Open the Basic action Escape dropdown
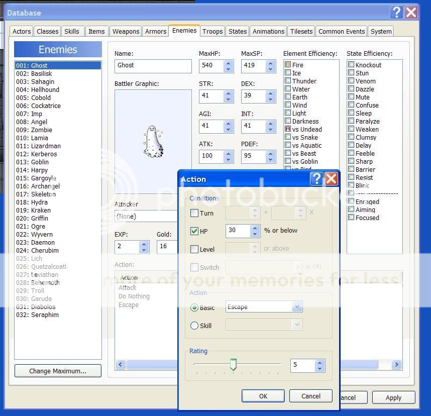The width and height of the screenshot is (431, 416). coord(297,307)
